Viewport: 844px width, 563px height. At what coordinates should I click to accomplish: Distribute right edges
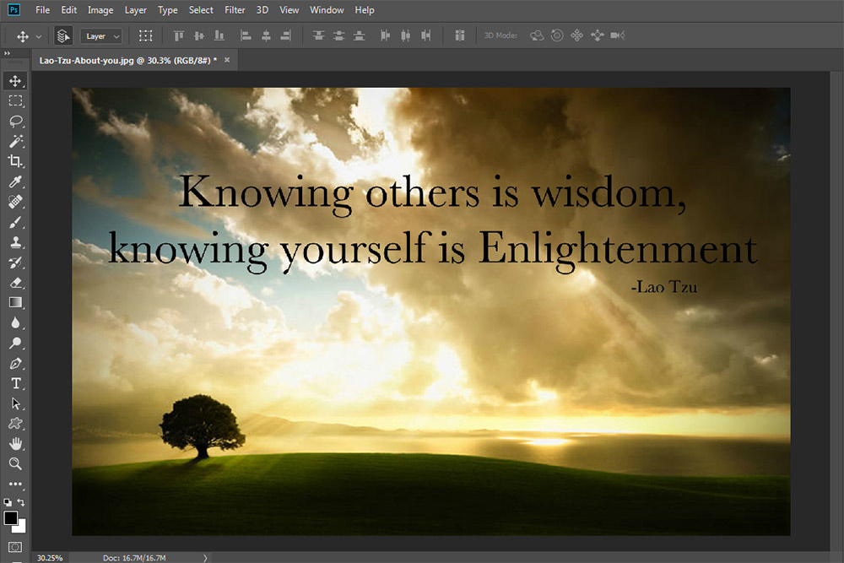coord(425,35)
